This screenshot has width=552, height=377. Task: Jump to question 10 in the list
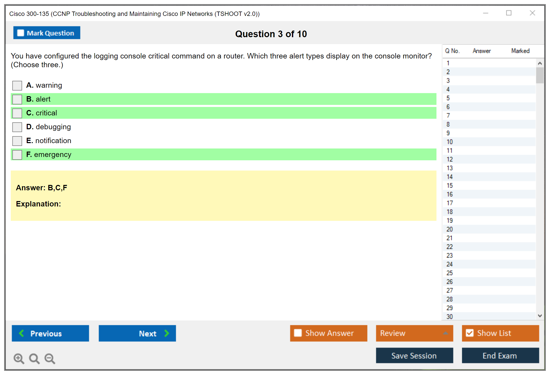click(450, 142)
